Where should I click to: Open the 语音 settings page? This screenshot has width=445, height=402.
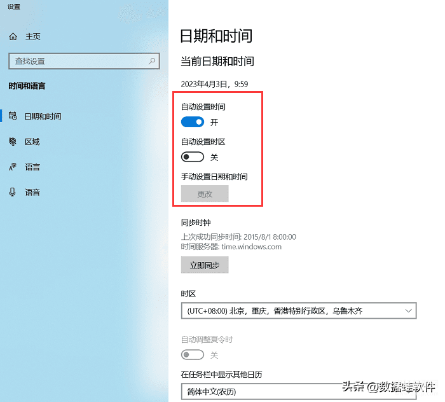tap(32, 192)
